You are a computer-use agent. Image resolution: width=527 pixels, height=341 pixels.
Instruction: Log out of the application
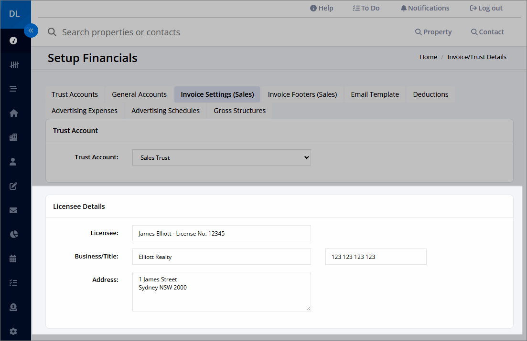click(486, 8)
